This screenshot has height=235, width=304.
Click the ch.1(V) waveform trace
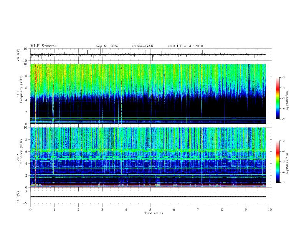(x=148, y=55)
